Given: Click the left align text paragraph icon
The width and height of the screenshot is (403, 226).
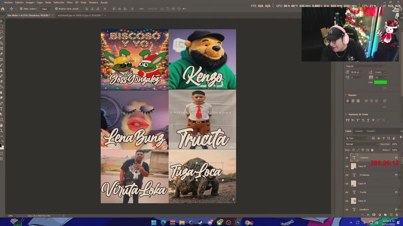Looking at the screenshot, I should click(348, 101).
